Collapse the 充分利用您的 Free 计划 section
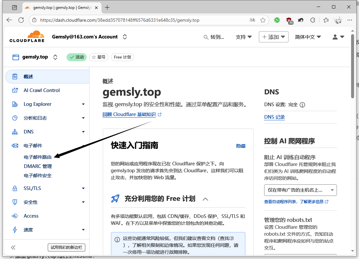Viewport: 359px width, 259px height. click(205, 199)
